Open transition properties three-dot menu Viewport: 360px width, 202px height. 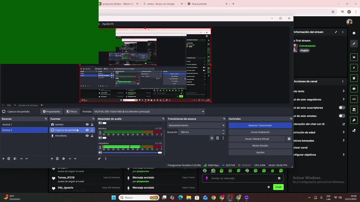click(223, 138)
